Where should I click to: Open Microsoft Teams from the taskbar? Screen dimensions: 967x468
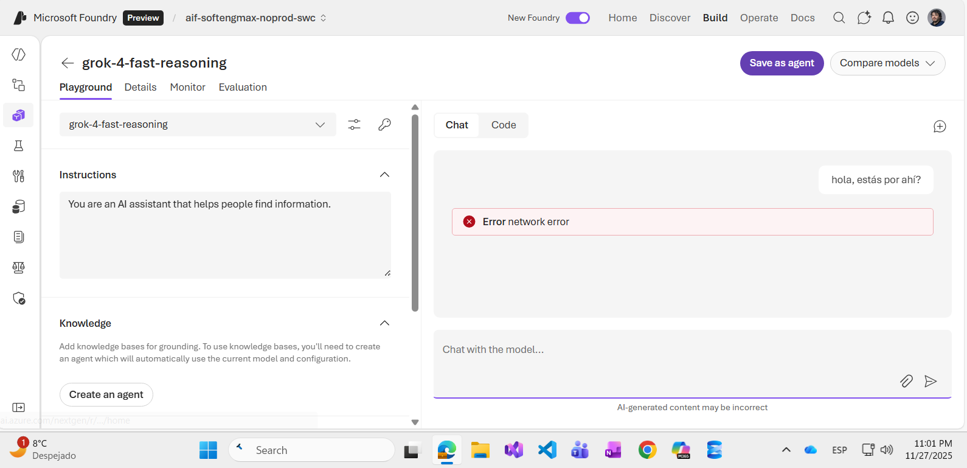pos(580,450)
